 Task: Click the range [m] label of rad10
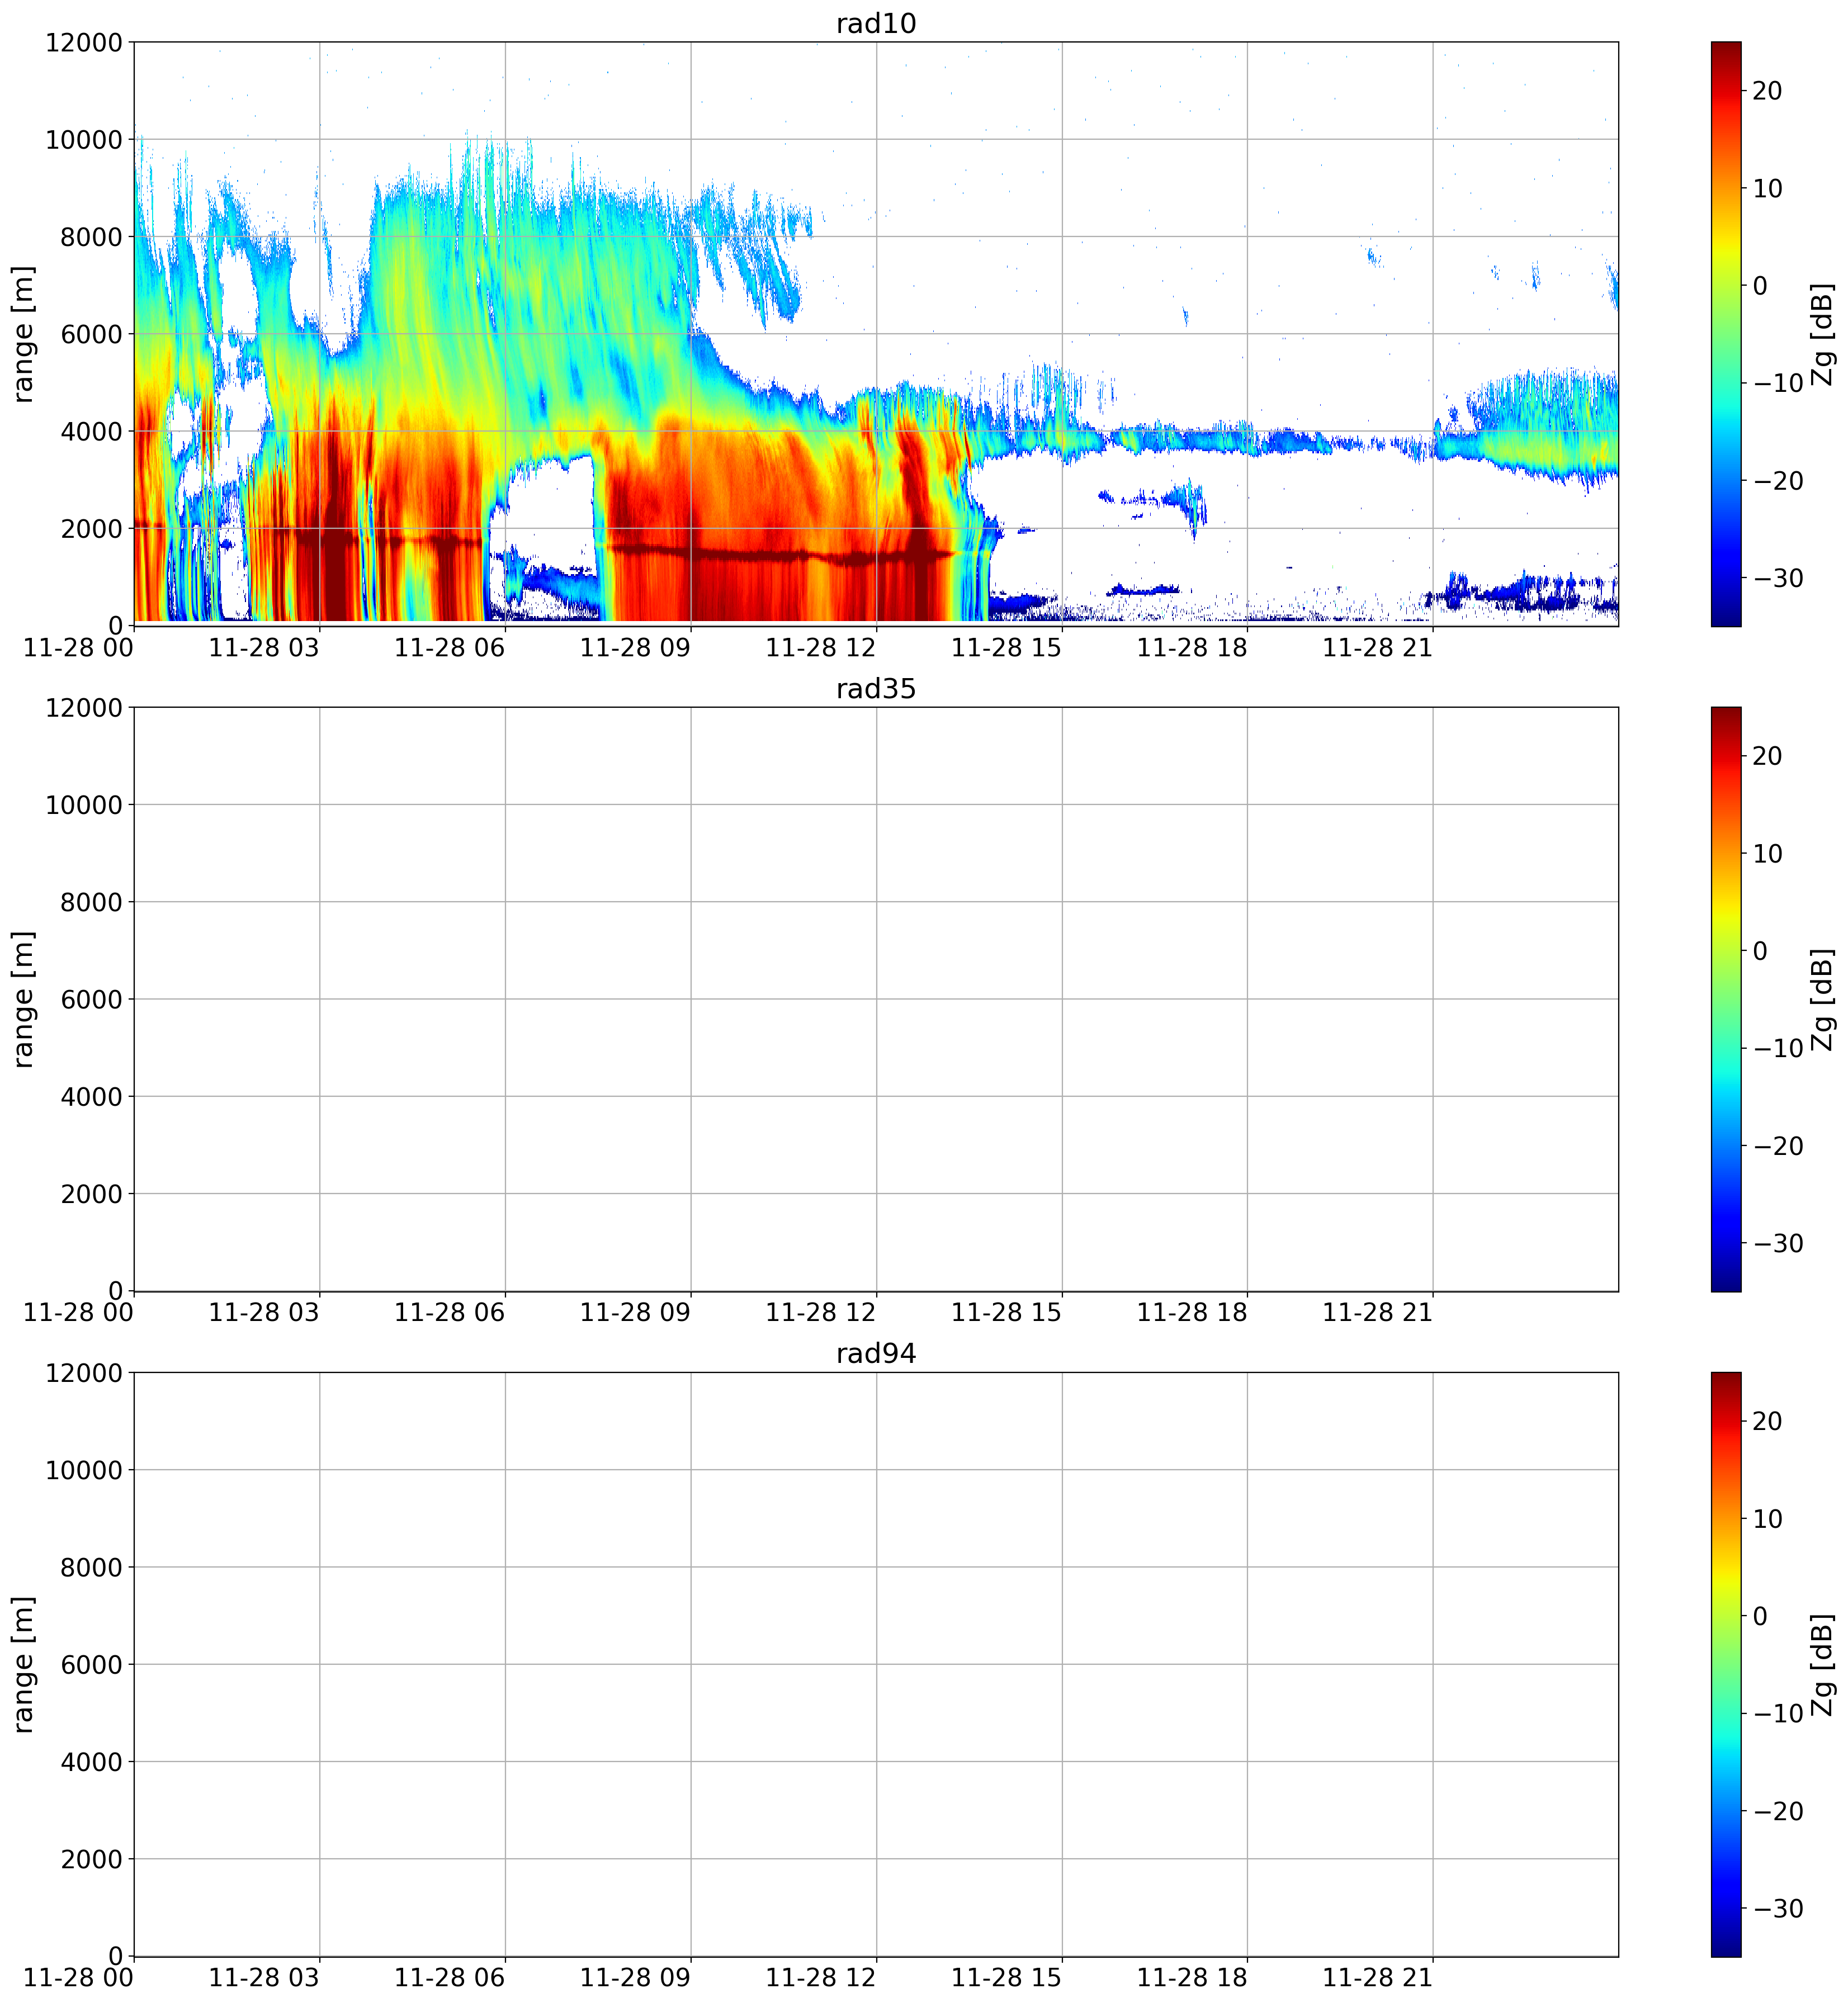point(23,334)
